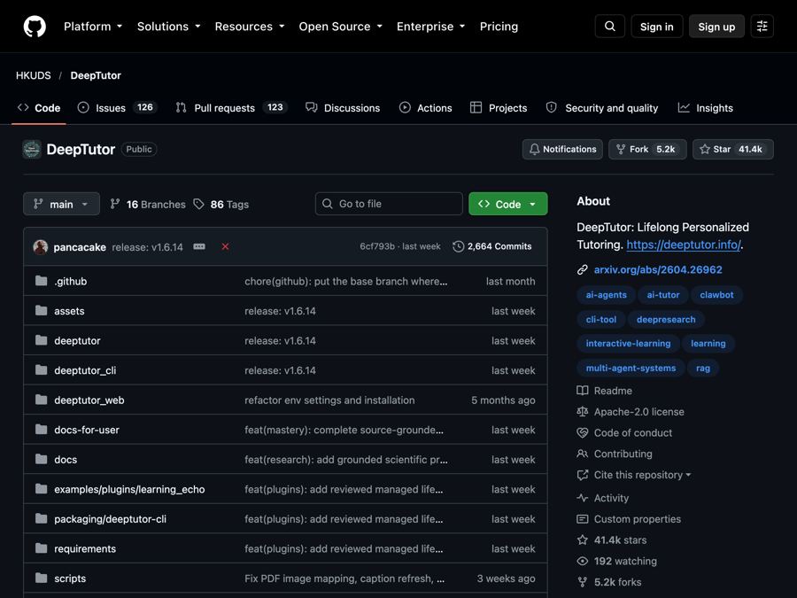Screen dimensions: 797x598
Task: Open the examples/plugins/learning_echo folder
Action: [129, 489]
